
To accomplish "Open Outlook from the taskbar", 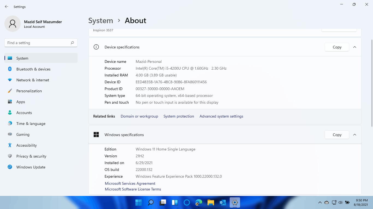I will tap(223, 202).
